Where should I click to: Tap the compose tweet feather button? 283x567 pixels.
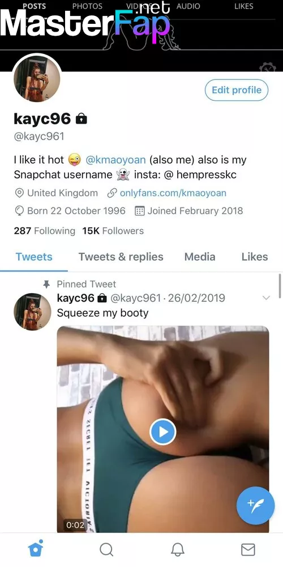[x=256, y=506]
